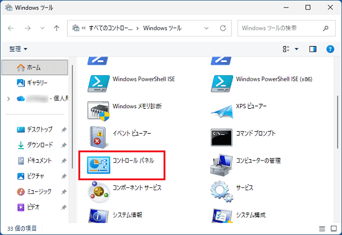Image resolution: width=342 pixels, height=235 pixels.
Task: Open the Windows メモリ診断 chip icon
Action: tap(98, 111)
